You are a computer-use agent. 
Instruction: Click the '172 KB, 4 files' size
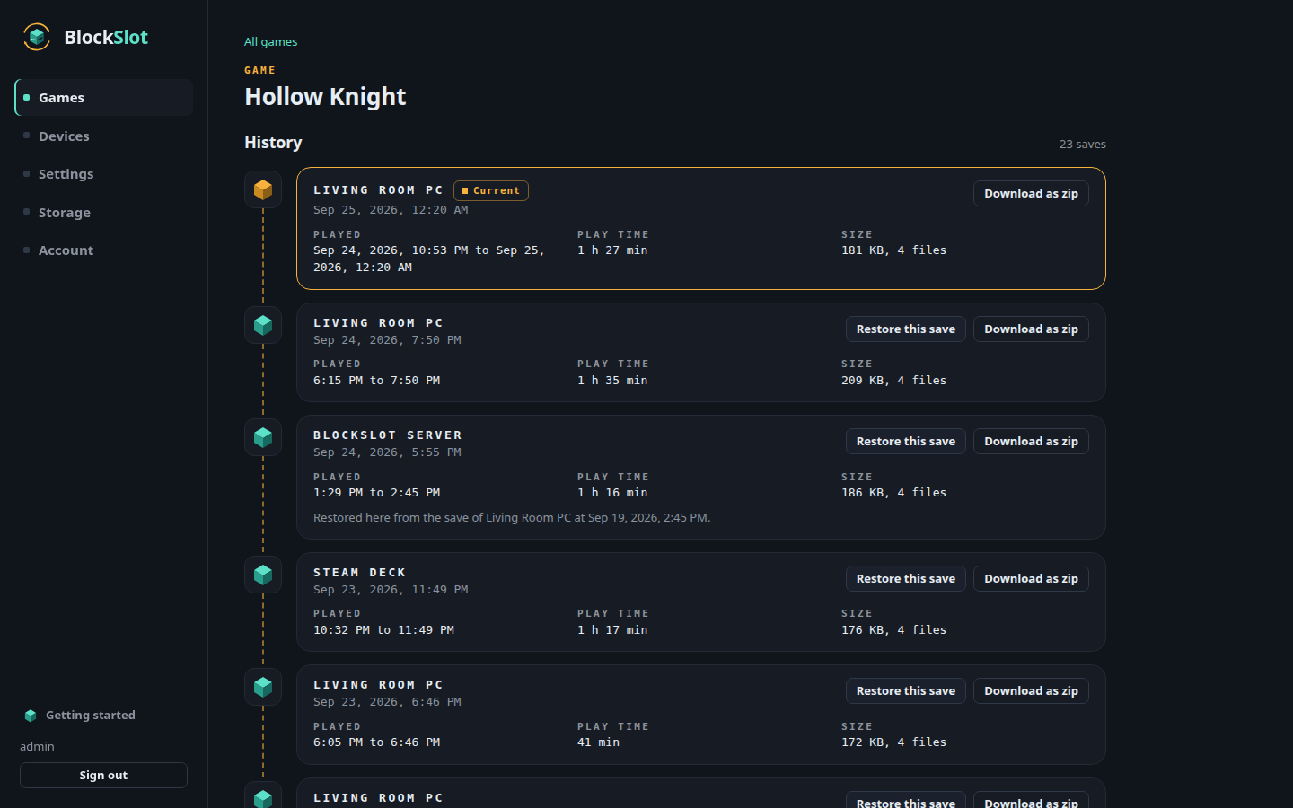point(893,742)
